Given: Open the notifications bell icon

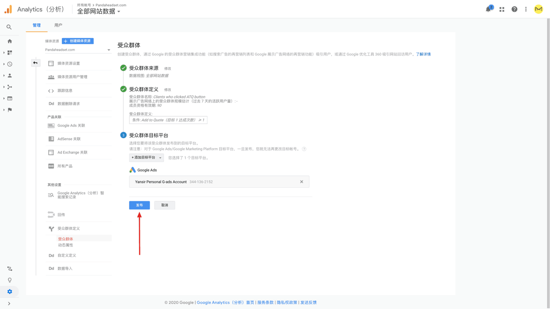Looking at the screenshot, I should pyautogui.click(x=488, y=9).
